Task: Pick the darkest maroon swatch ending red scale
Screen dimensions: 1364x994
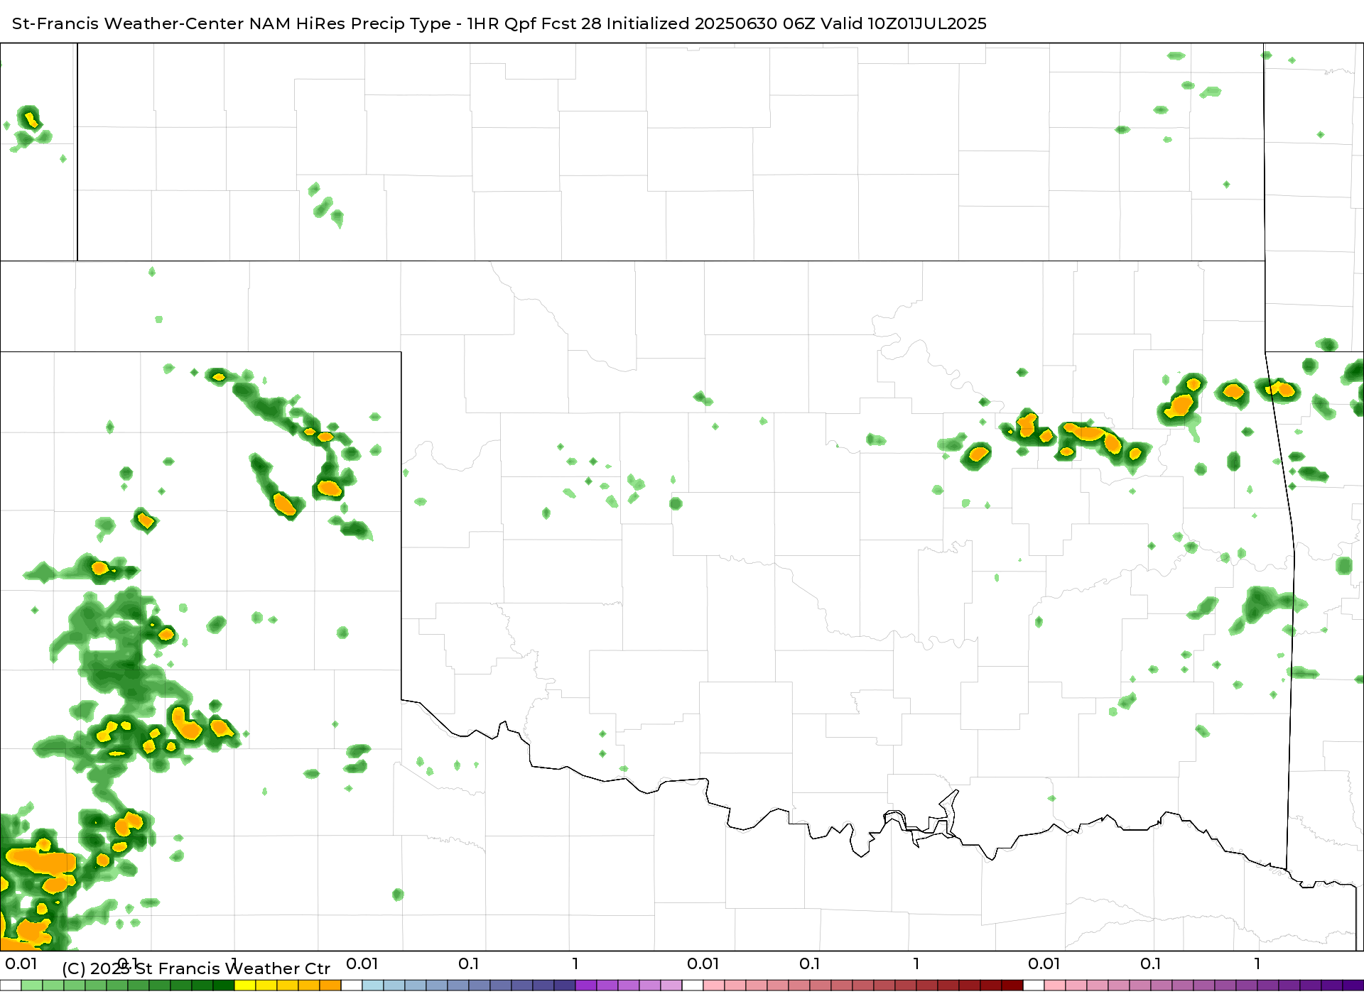Action: [x=1012, y=985]
